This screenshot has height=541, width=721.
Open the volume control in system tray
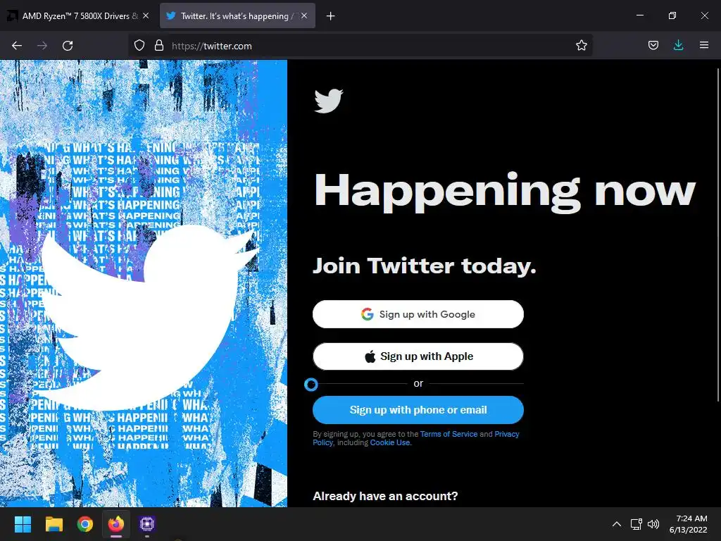coord(653,524)
